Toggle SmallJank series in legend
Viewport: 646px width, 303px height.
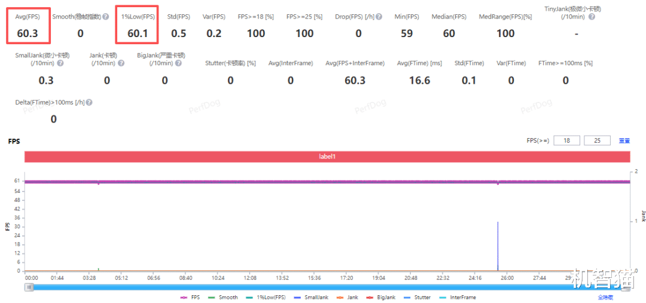pyautogui.click(x=310, y=297)
